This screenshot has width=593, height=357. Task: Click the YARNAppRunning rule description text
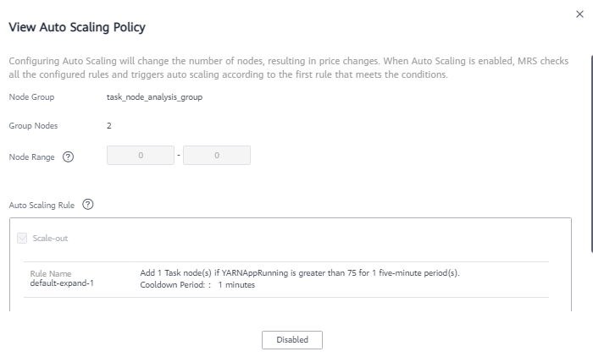point(300,272)
